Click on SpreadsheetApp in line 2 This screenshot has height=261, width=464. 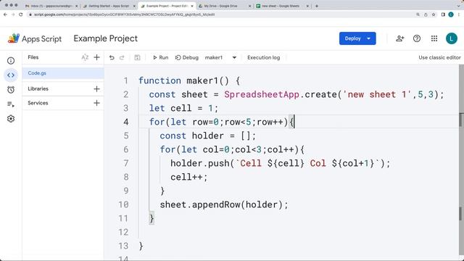pos(262,94)
